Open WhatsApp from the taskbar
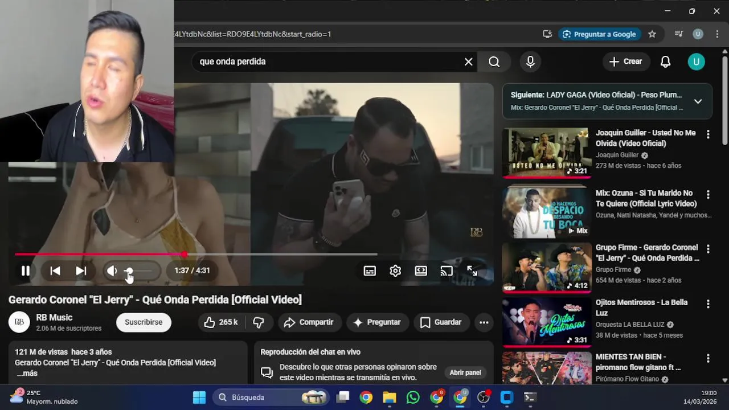The width and height of the screenshot is (729, 410). tap(413, 397)
